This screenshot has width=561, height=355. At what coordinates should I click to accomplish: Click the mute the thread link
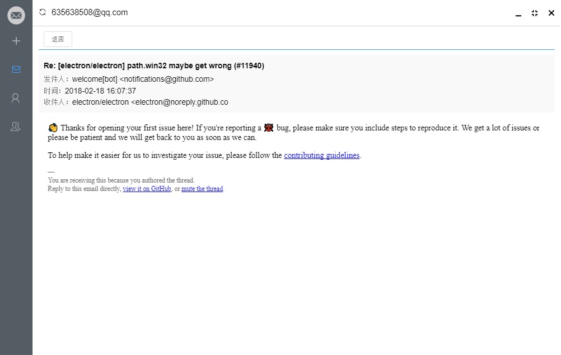click(x=202, y=189)
